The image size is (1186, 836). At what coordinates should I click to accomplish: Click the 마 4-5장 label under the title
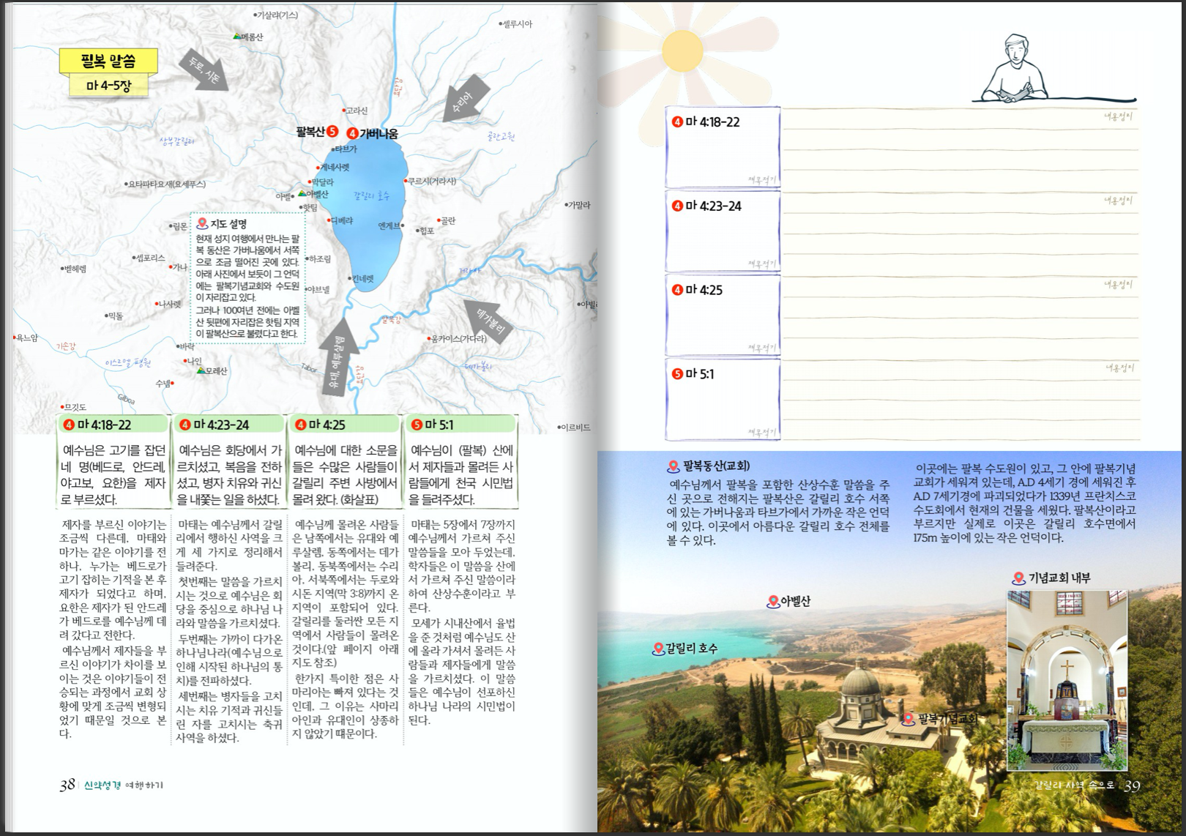click(108, 86)
